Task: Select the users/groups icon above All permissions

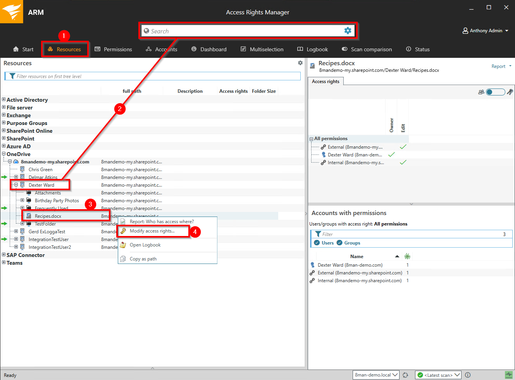Action: [x=481, y=92]
